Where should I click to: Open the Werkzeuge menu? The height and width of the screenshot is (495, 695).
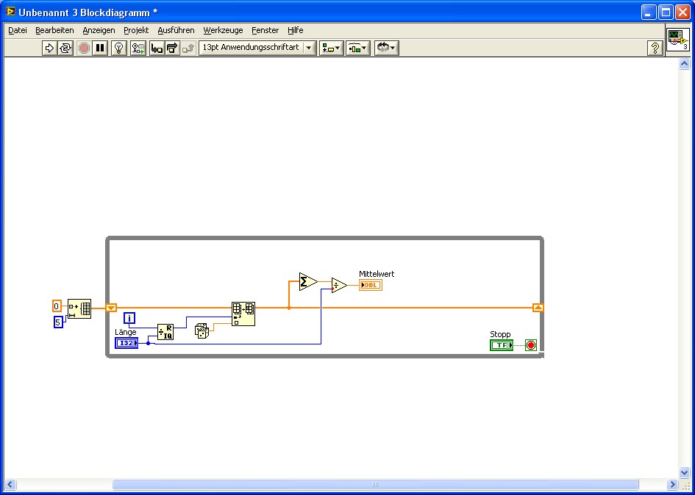(223, 30)
